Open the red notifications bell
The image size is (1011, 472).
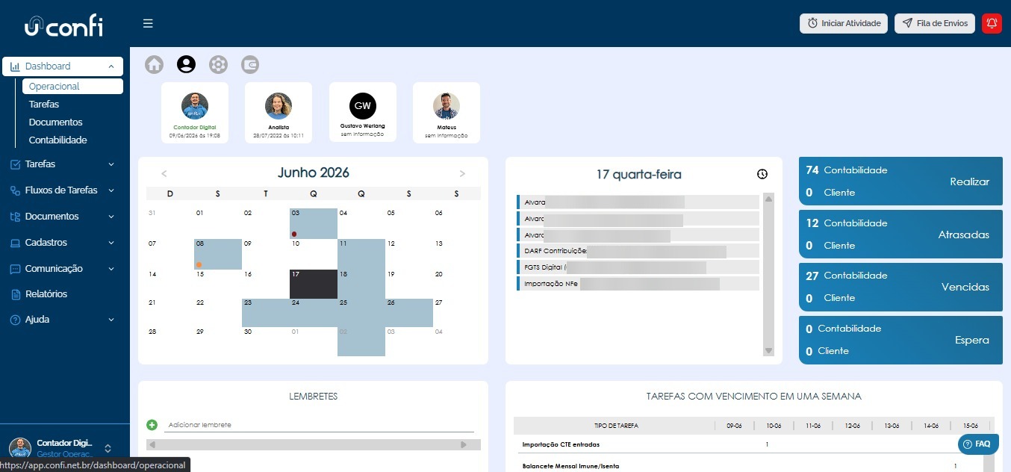coord(992,23)
